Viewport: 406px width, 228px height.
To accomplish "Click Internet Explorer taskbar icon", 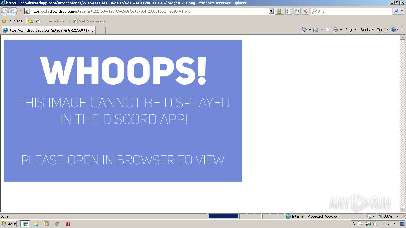I will [25, 224].
